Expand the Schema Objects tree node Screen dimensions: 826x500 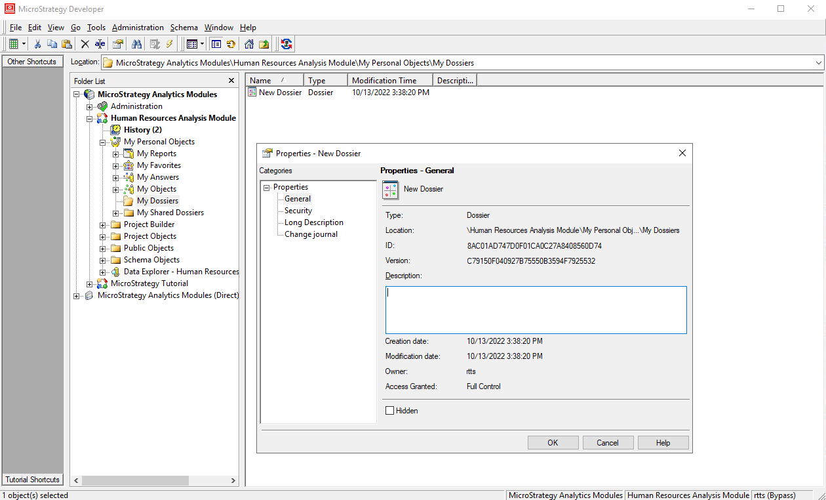(103, 260)
